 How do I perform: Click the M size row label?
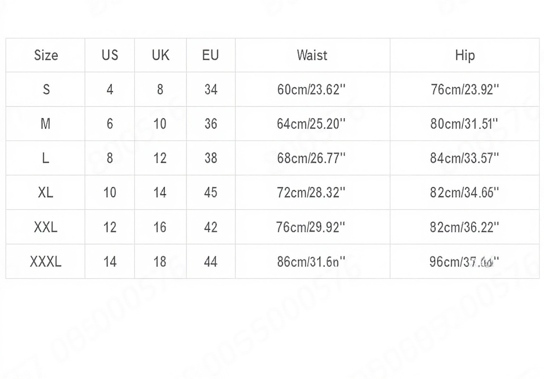46,124
